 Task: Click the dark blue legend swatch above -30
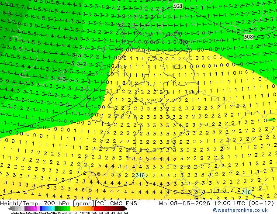[41, 208]
